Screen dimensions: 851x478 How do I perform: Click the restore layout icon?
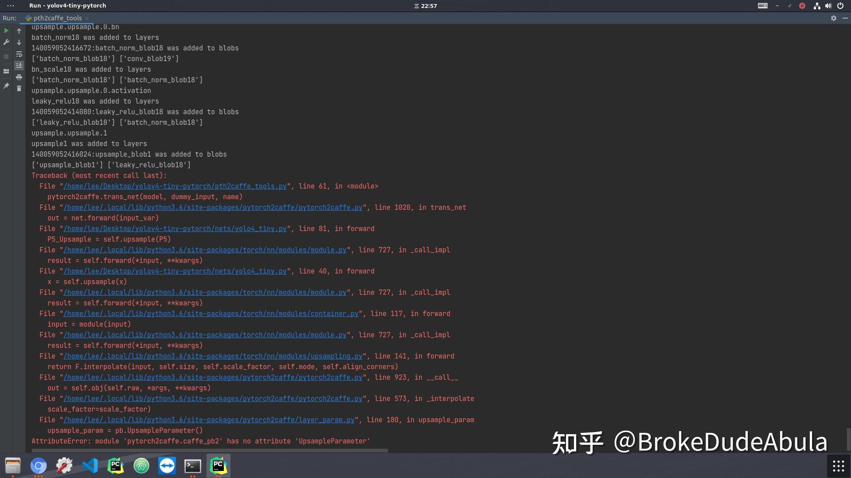pos(6,71)
